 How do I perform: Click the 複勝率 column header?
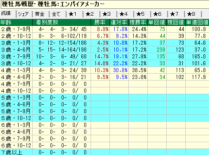pos(138,22)
